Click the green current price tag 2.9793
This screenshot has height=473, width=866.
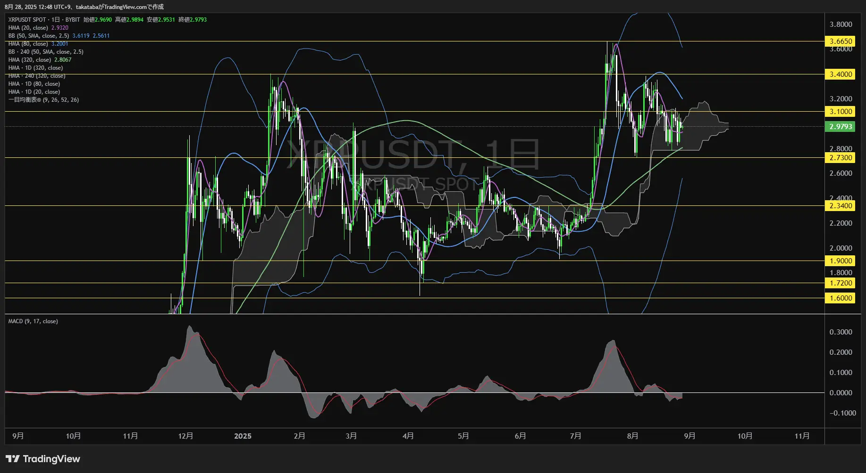(841, 126)
